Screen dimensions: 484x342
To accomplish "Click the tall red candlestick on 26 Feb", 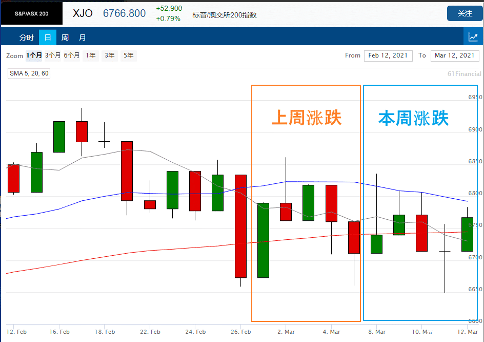I will (241, 226).
